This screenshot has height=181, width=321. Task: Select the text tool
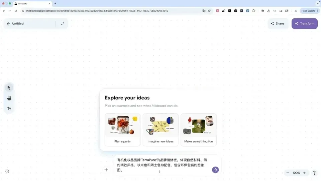[9, 109]
